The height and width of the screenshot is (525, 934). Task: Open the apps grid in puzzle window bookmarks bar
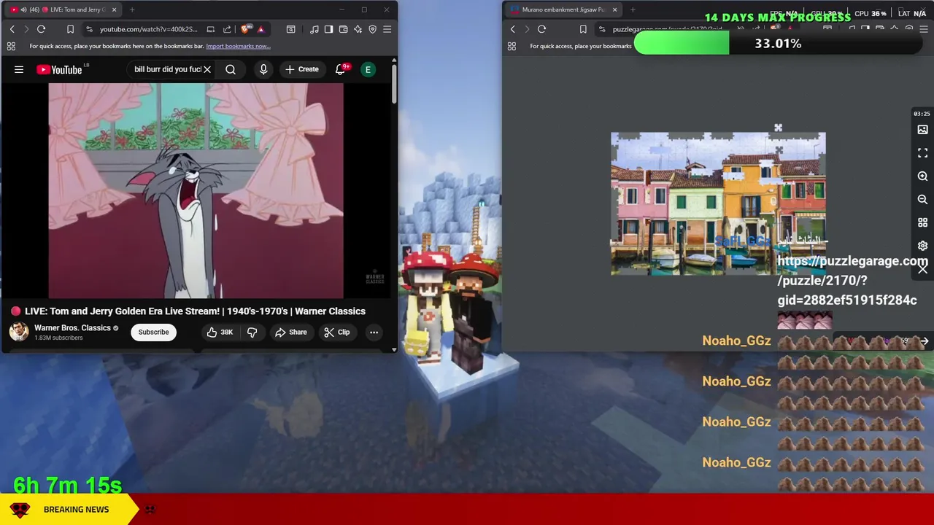coord(512,46)
